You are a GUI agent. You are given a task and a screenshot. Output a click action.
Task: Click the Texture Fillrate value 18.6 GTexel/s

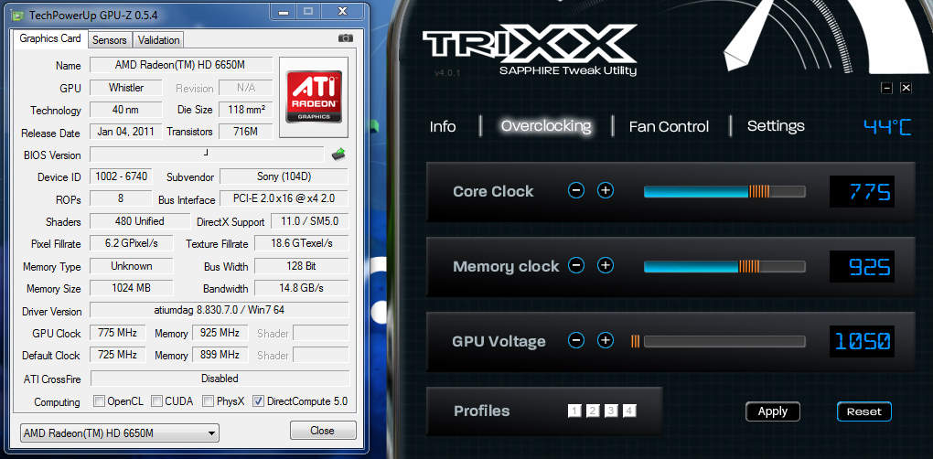click(302, 243)
